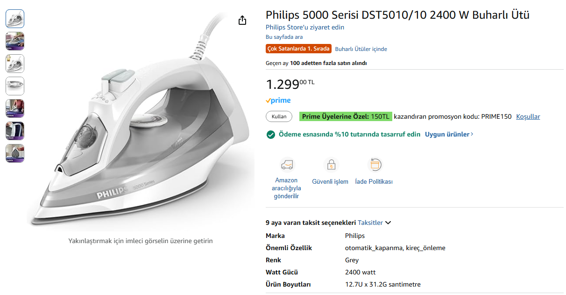Select the fourth thumbnail, iron side view
The image size is (566, 295).
[x=15, y=86]
